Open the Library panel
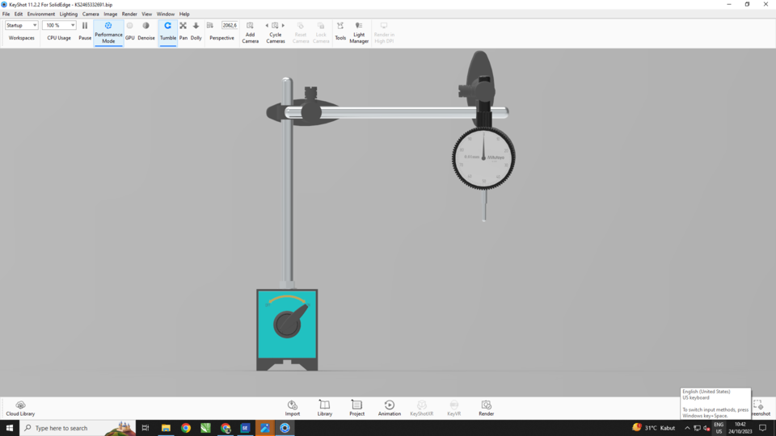Image resolution: width=776 pixels, height=436 pixels. coord(325,409)
